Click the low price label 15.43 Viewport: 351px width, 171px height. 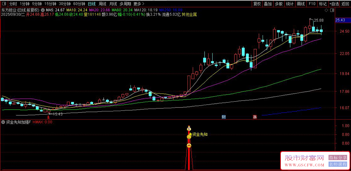58,114
